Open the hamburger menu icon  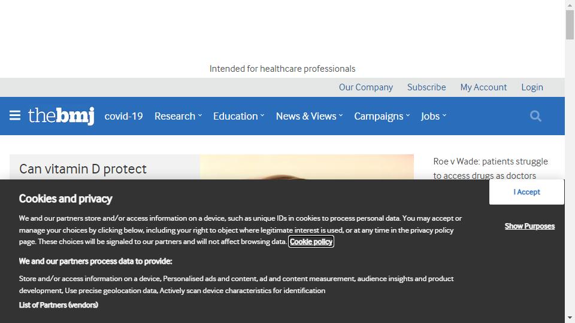pyautogui.click(x=14, y=115)
